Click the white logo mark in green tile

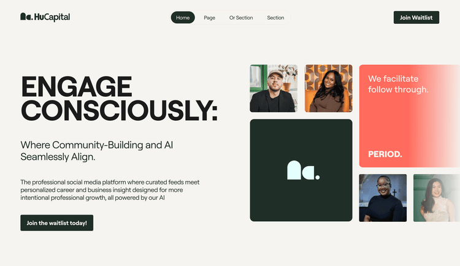(x=303, y=170)
